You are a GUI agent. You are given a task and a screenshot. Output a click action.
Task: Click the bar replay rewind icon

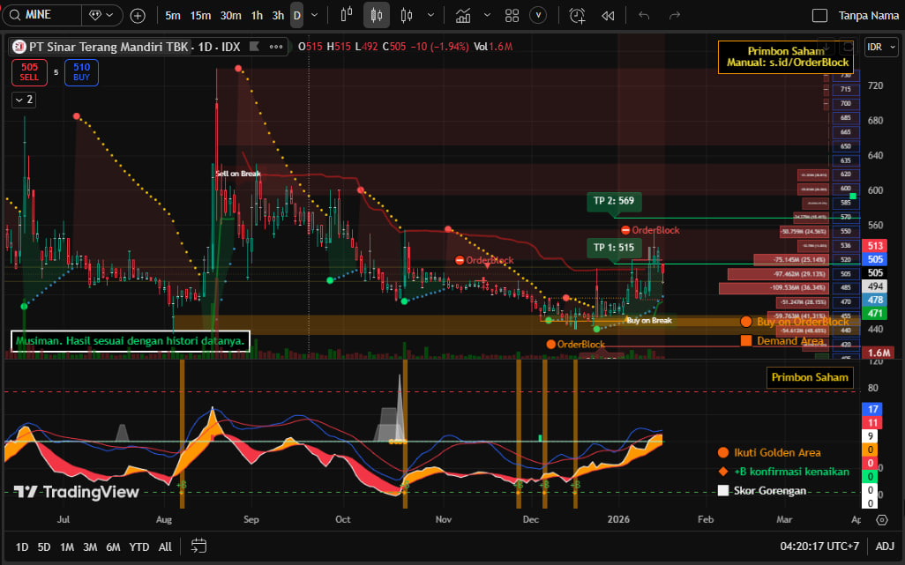608,16
